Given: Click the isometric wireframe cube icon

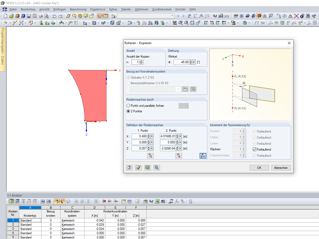Looking at the screenshot, I should pos(192,23).
